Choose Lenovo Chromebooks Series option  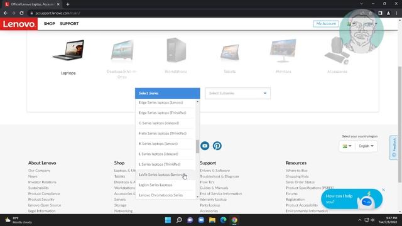166,195
